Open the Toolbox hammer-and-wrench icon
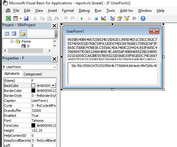 coord(134,18)
